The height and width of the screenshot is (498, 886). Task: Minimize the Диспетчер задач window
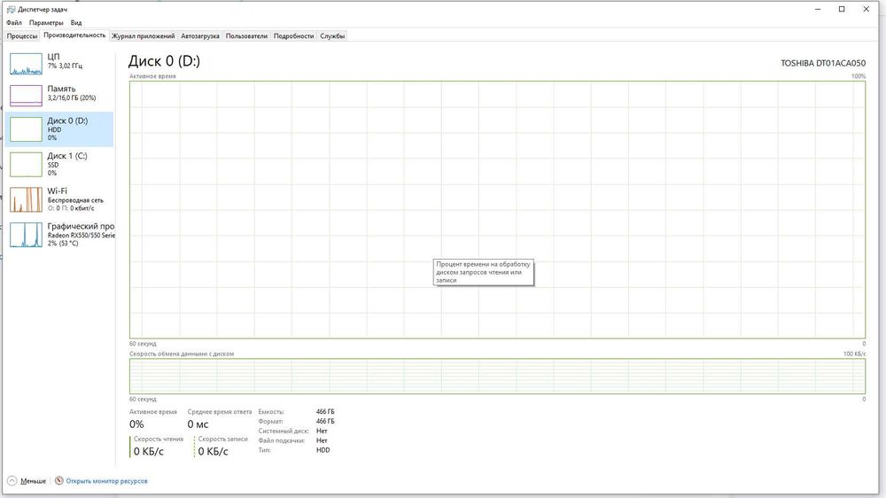coord(818,9)
